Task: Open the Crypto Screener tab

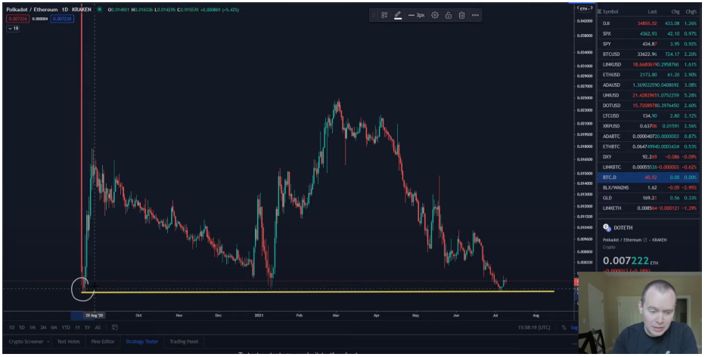Action: 26,342
